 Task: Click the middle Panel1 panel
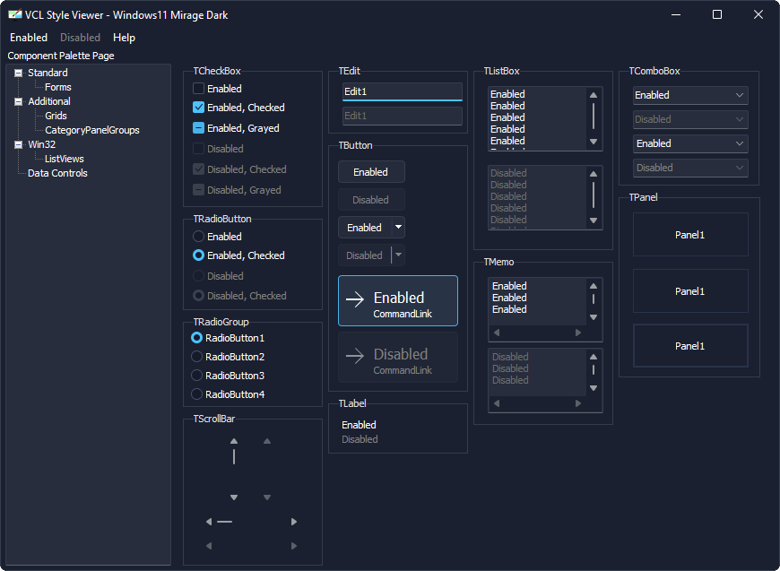coord(690,291)
